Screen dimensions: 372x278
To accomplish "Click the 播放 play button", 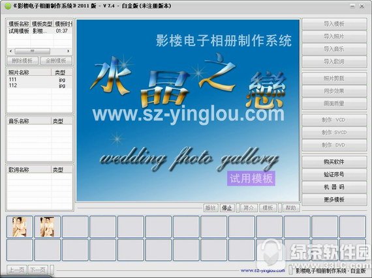I will [211, 208].
